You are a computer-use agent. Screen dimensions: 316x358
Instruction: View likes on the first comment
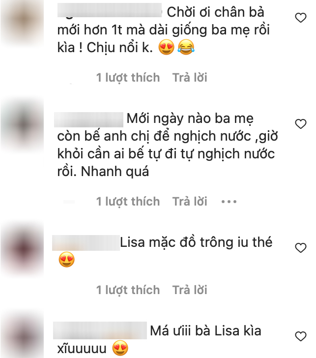128,78
